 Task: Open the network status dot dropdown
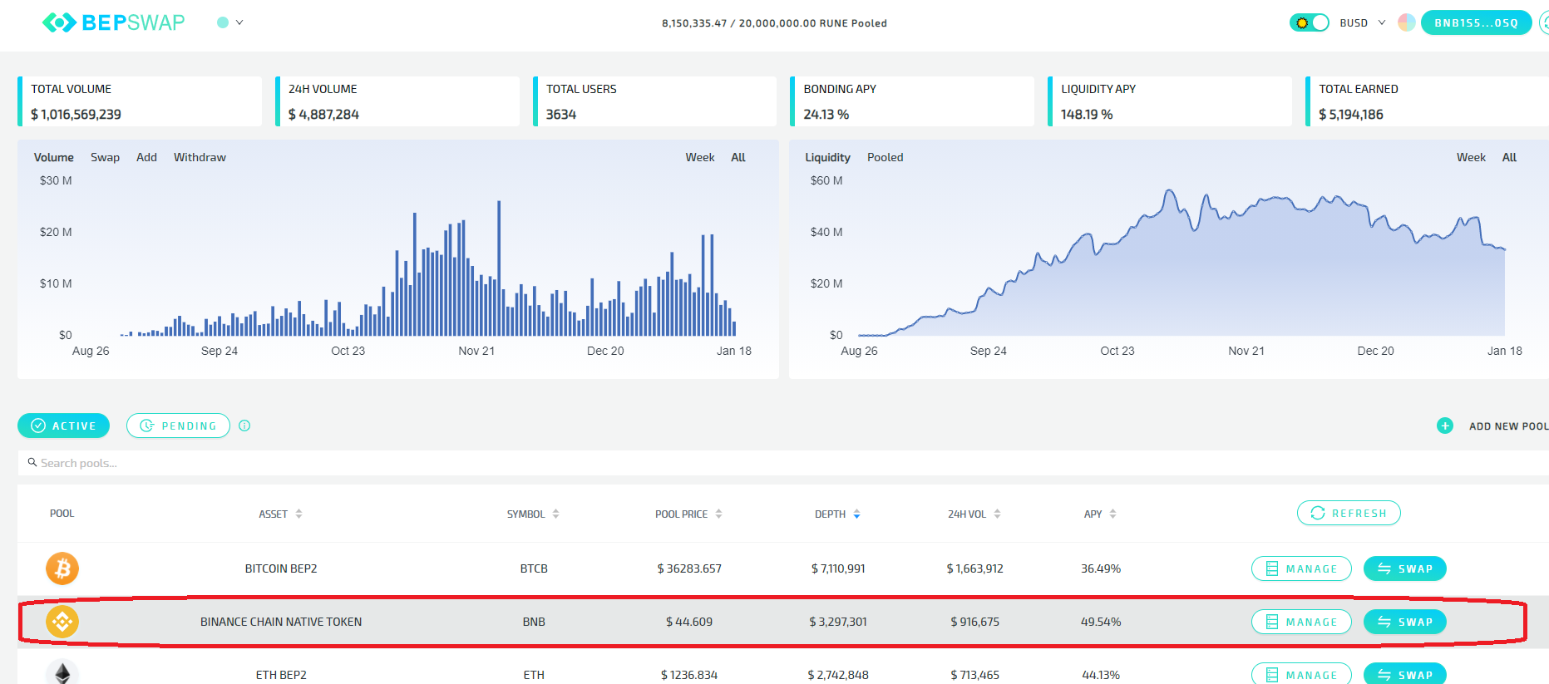point(229,22)
